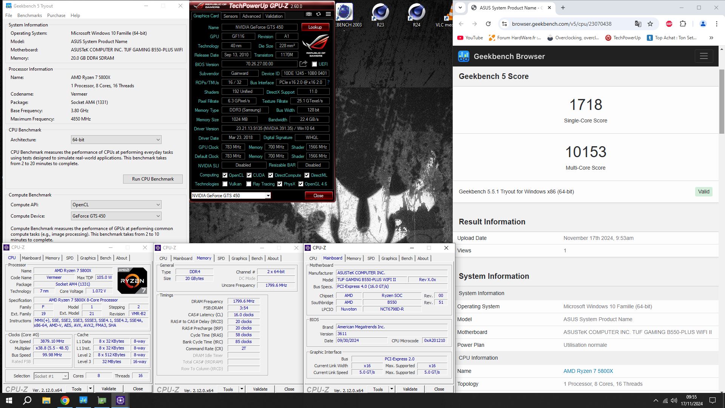725x408 pixels.
Task: Open a new browser tab
Action: point(563,8)
